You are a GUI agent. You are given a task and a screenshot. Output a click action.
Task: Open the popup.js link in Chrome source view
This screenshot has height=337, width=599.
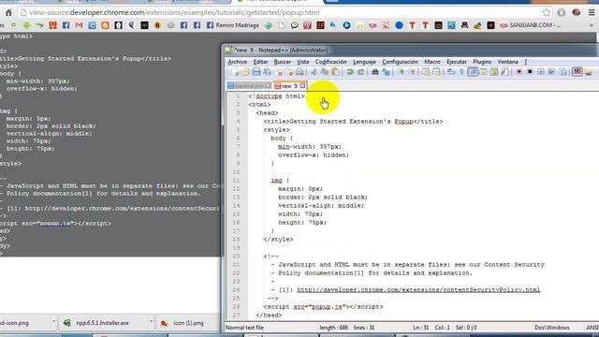click(x=55, y=224)
